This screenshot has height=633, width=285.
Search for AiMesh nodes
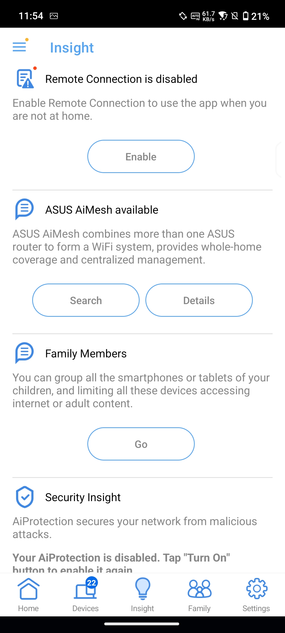[x=86, y=300]
